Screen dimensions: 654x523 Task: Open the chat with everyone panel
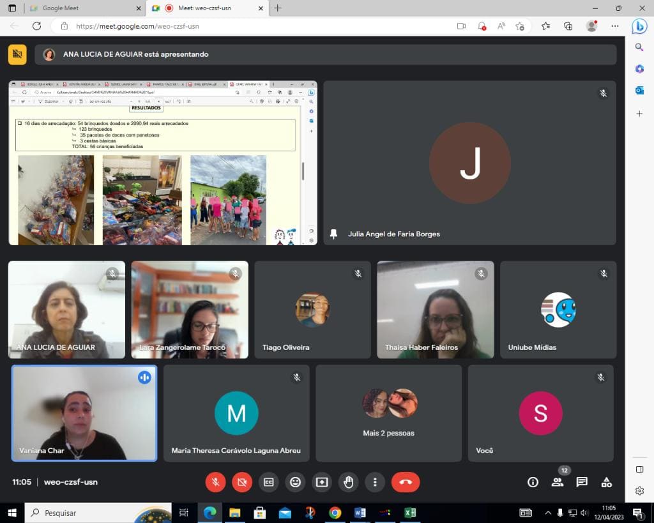point(582,483)
